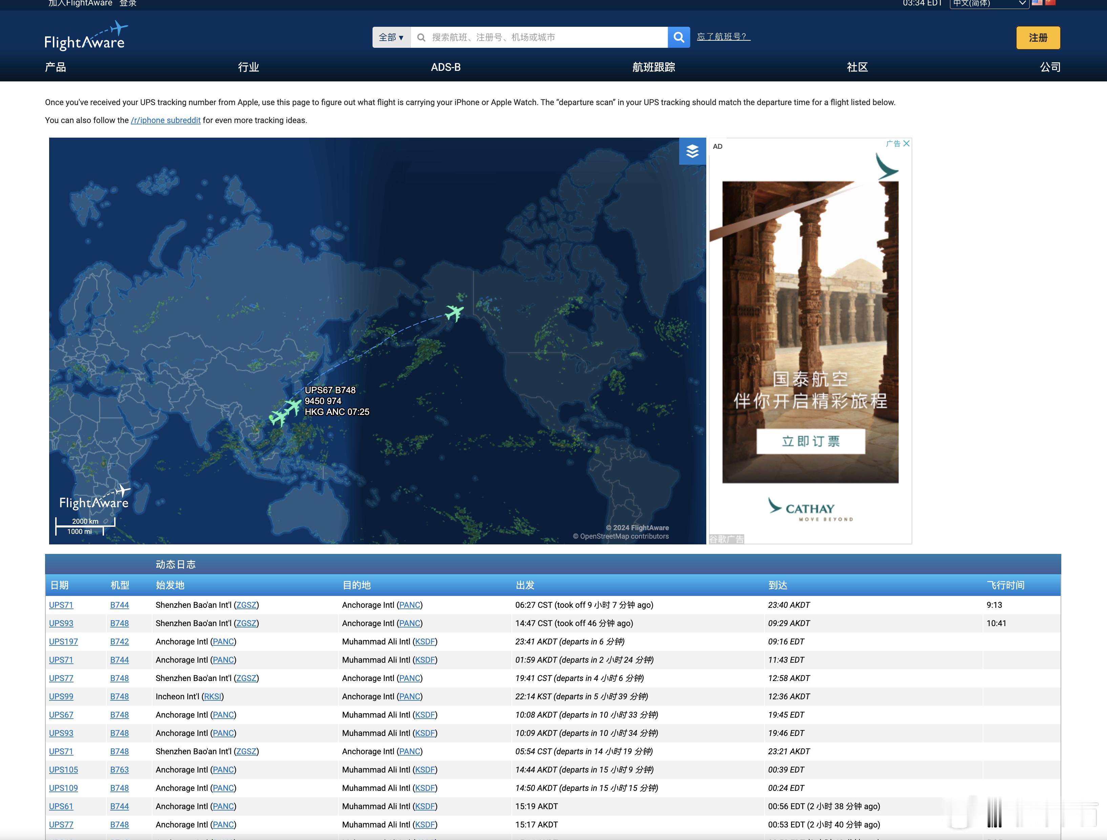Click B763 aircraft type link
This screenshot has width=1107, height=840.
tap(120, 770)
